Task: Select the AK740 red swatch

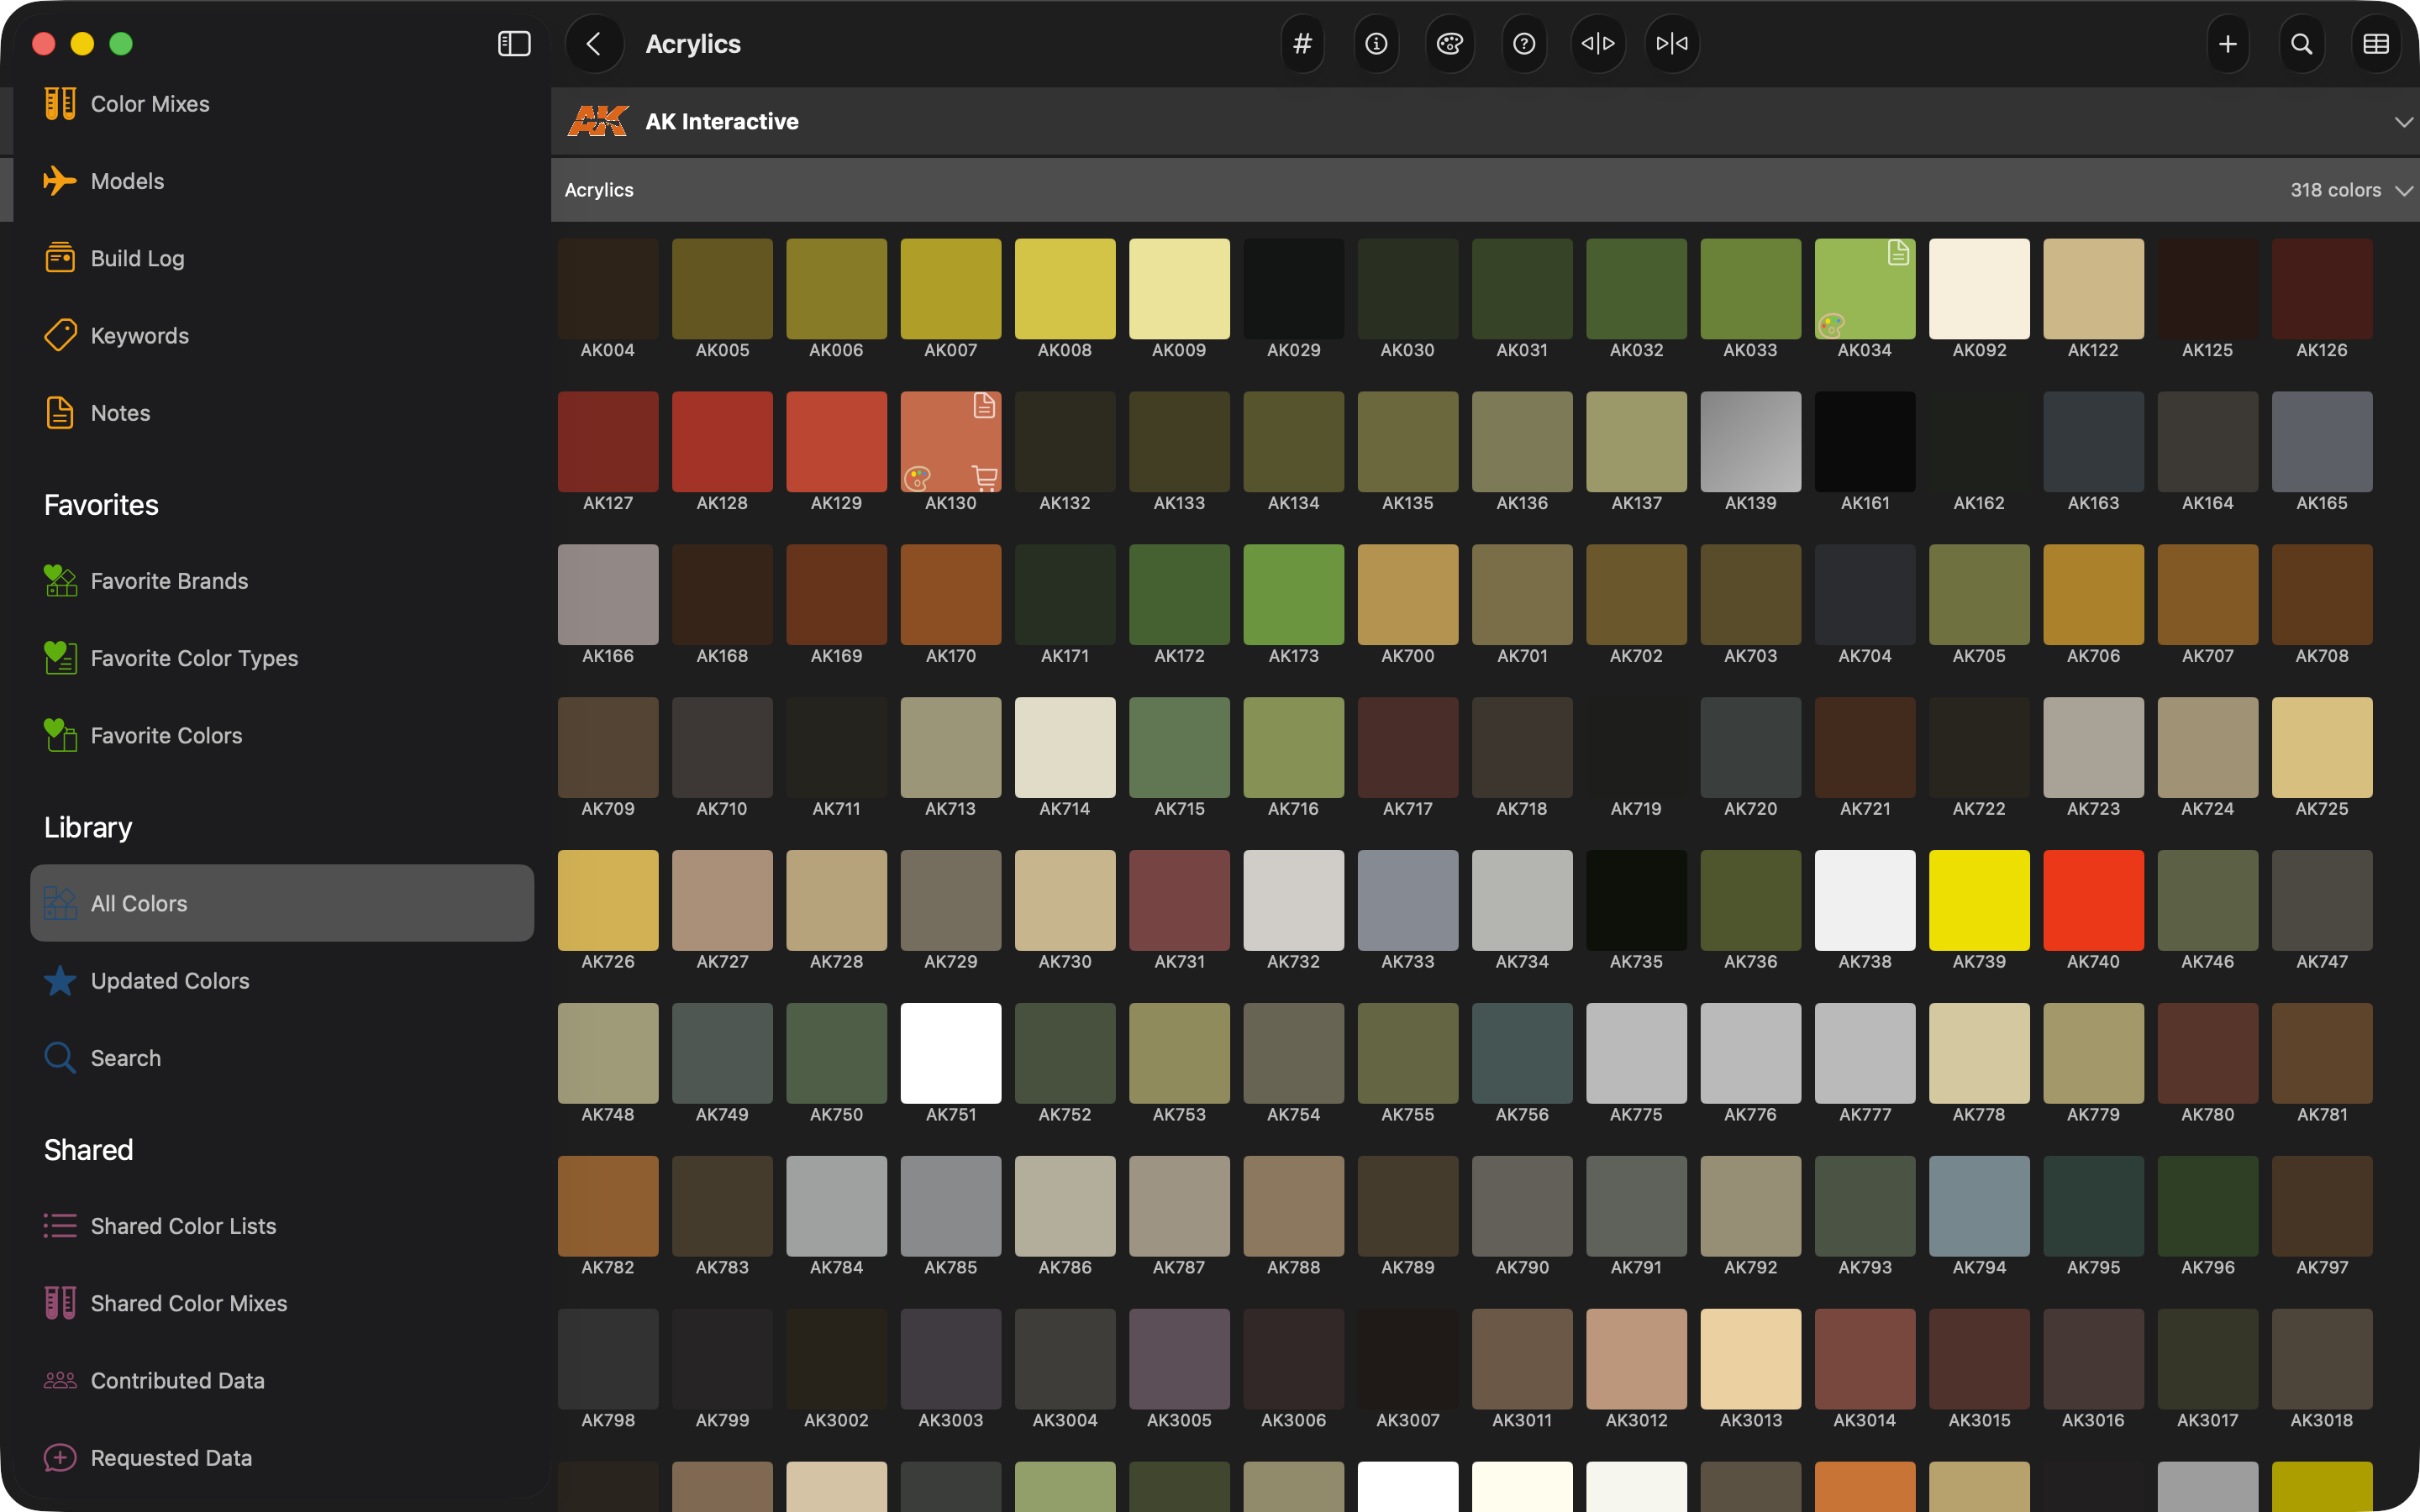Action: [2093, 900]
